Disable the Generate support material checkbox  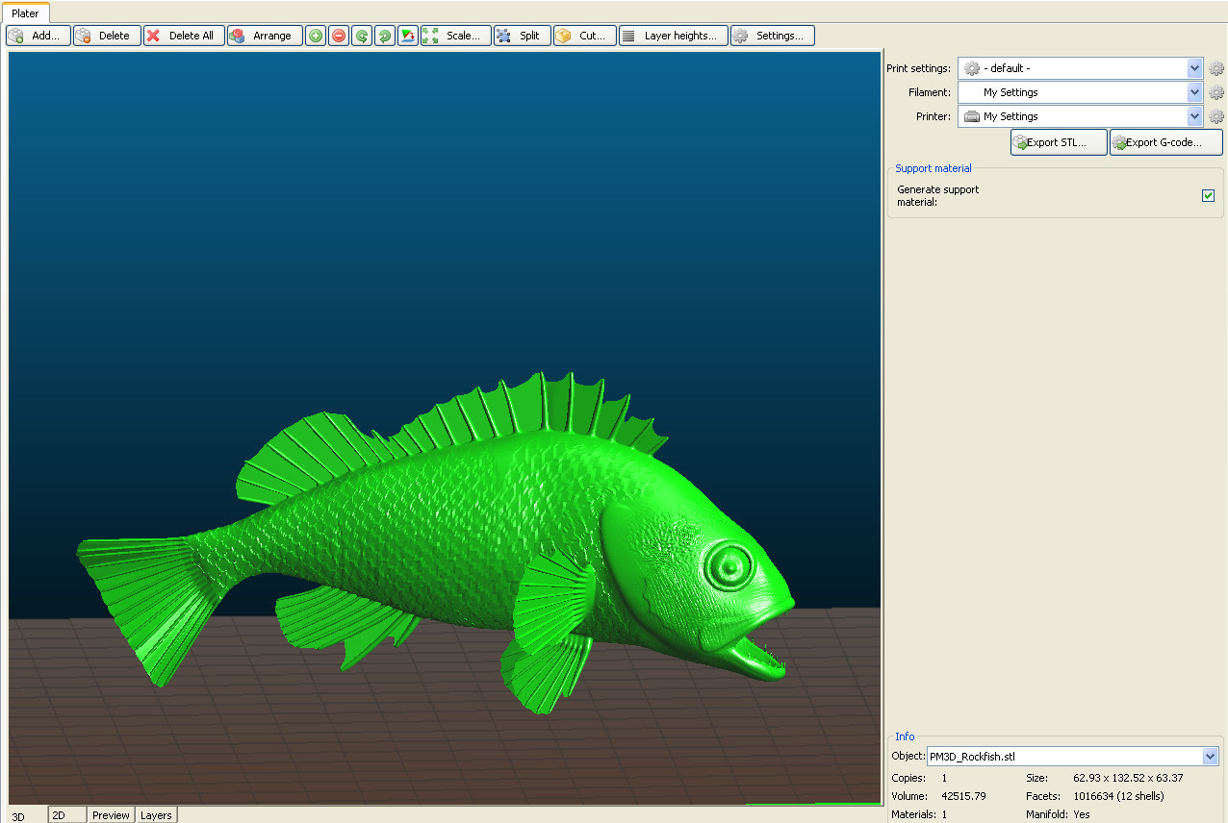click(x=1208, y=195)
